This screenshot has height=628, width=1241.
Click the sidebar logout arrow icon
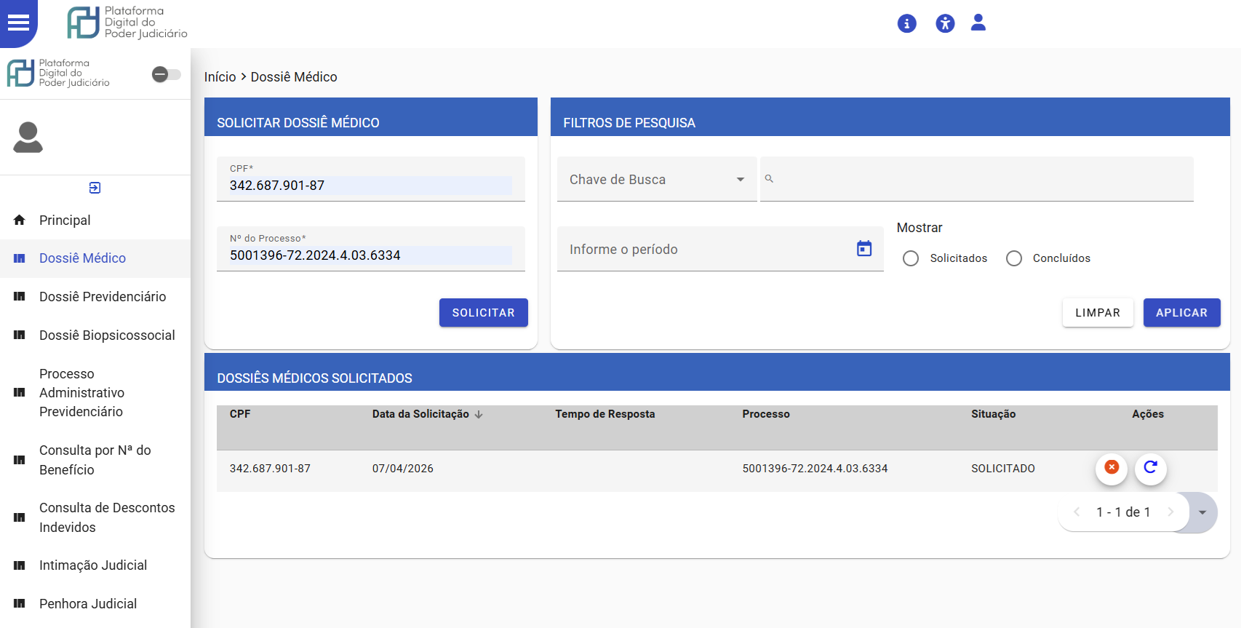point(95,188)
